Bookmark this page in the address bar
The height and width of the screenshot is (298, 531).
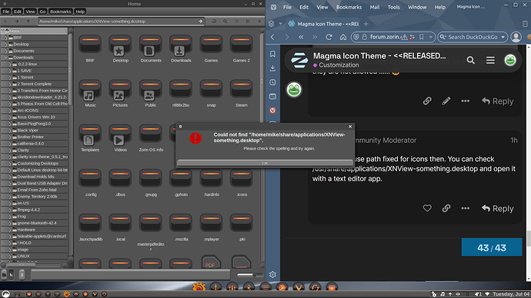tap(421, 37)
